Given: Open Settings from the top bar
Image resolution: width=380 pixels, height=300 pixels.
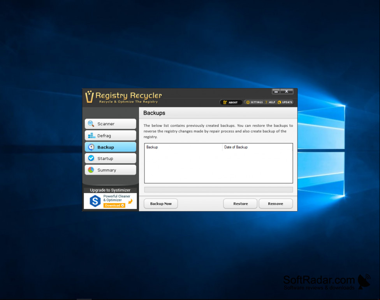Looking at the screenshot, I should pos(255,102).
